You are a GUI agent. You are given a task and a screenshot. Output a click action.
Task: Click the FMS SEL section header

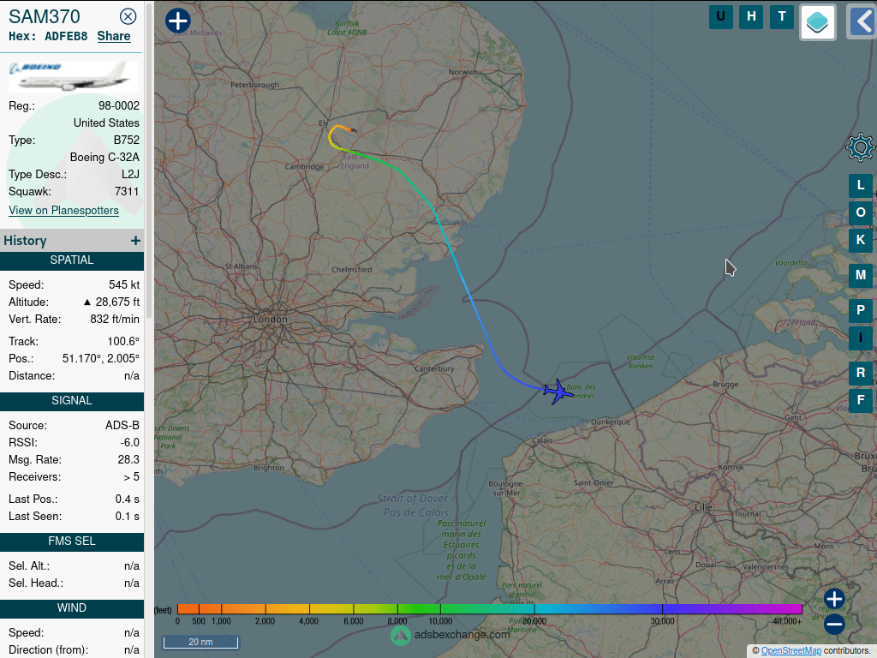[72, 541]
